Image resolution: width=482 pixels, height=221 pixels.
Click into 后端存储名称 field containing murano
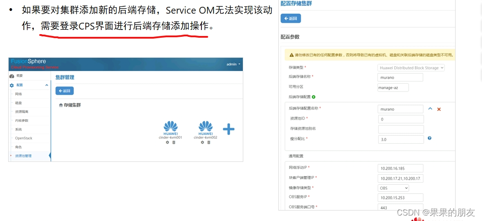coord(400,78)
